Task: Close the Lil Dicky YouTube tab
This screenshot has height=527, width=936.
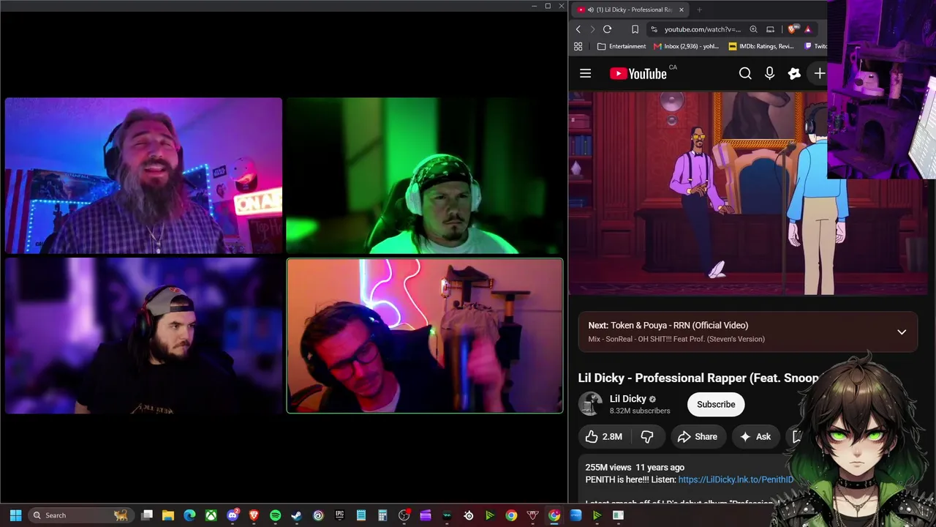Action: click(681, 10)
